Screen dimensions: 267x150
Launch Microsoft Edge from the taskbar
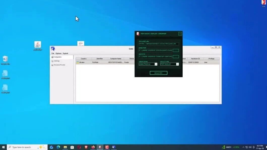pyautogui.click(x=58, y=147)
